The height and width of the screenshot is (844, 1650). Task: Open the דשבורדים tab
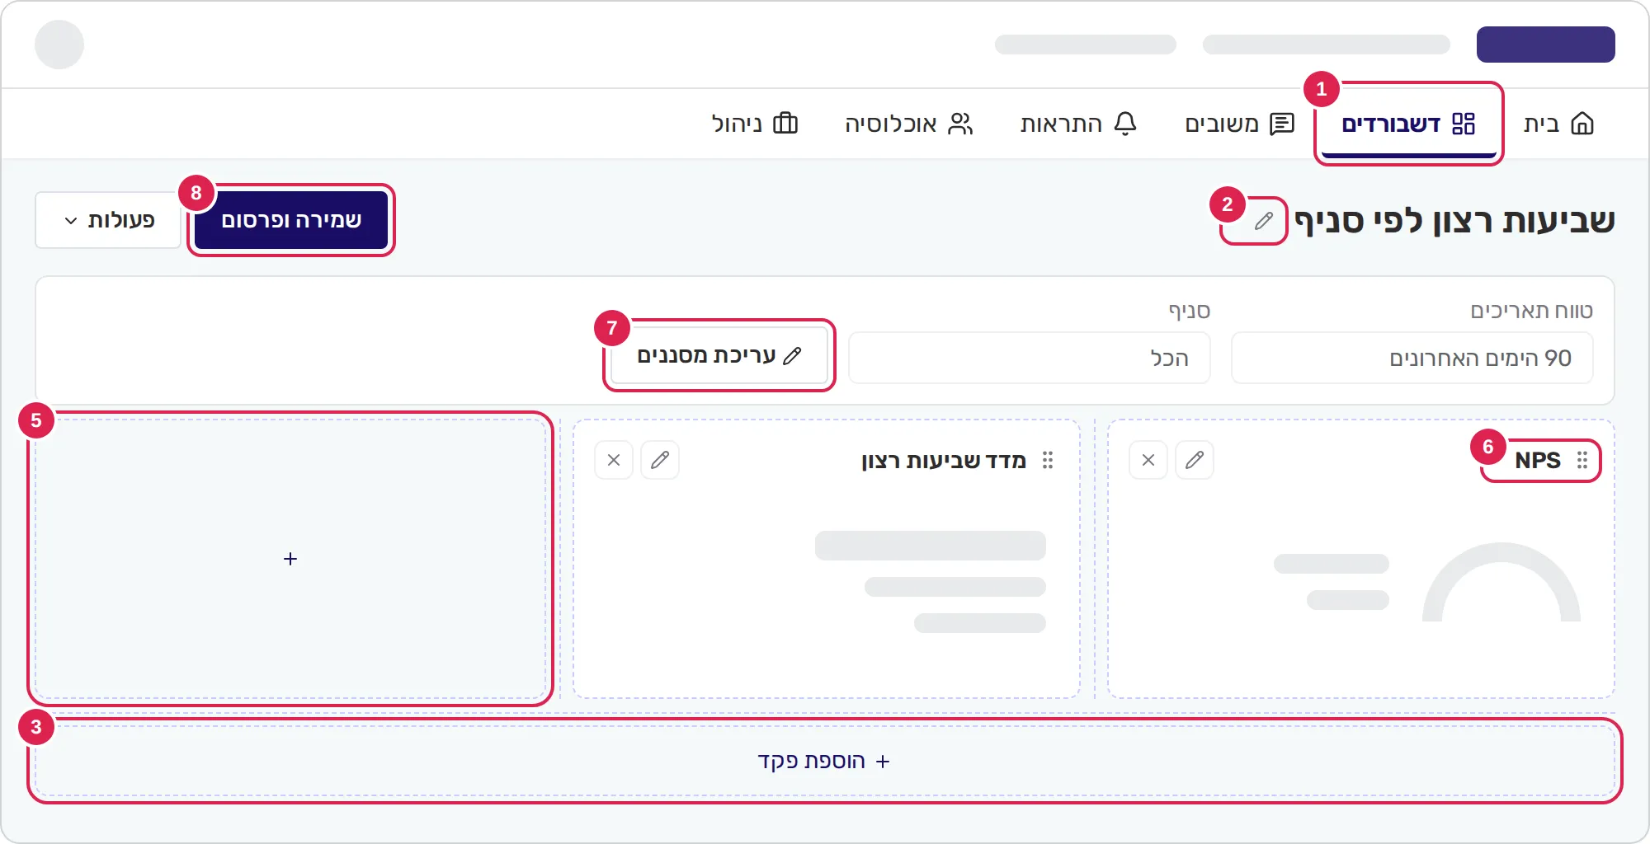(x=1408, y=124)
